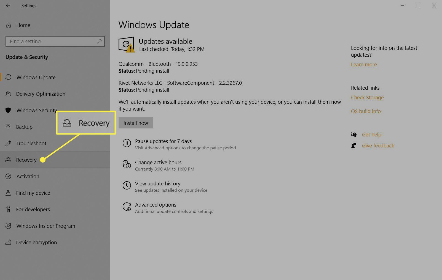Click the Delivery Optimization icon
Image resolution: width=442 pixels, height=280 pixels.
tap(8, 94)
